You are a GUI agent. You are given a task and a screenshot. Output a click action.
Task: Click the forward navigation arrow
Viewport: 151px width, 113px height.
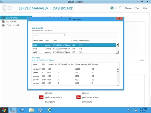[10, 8]
